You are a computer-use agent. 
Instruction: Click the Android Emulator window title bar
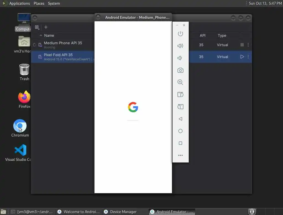133,17
